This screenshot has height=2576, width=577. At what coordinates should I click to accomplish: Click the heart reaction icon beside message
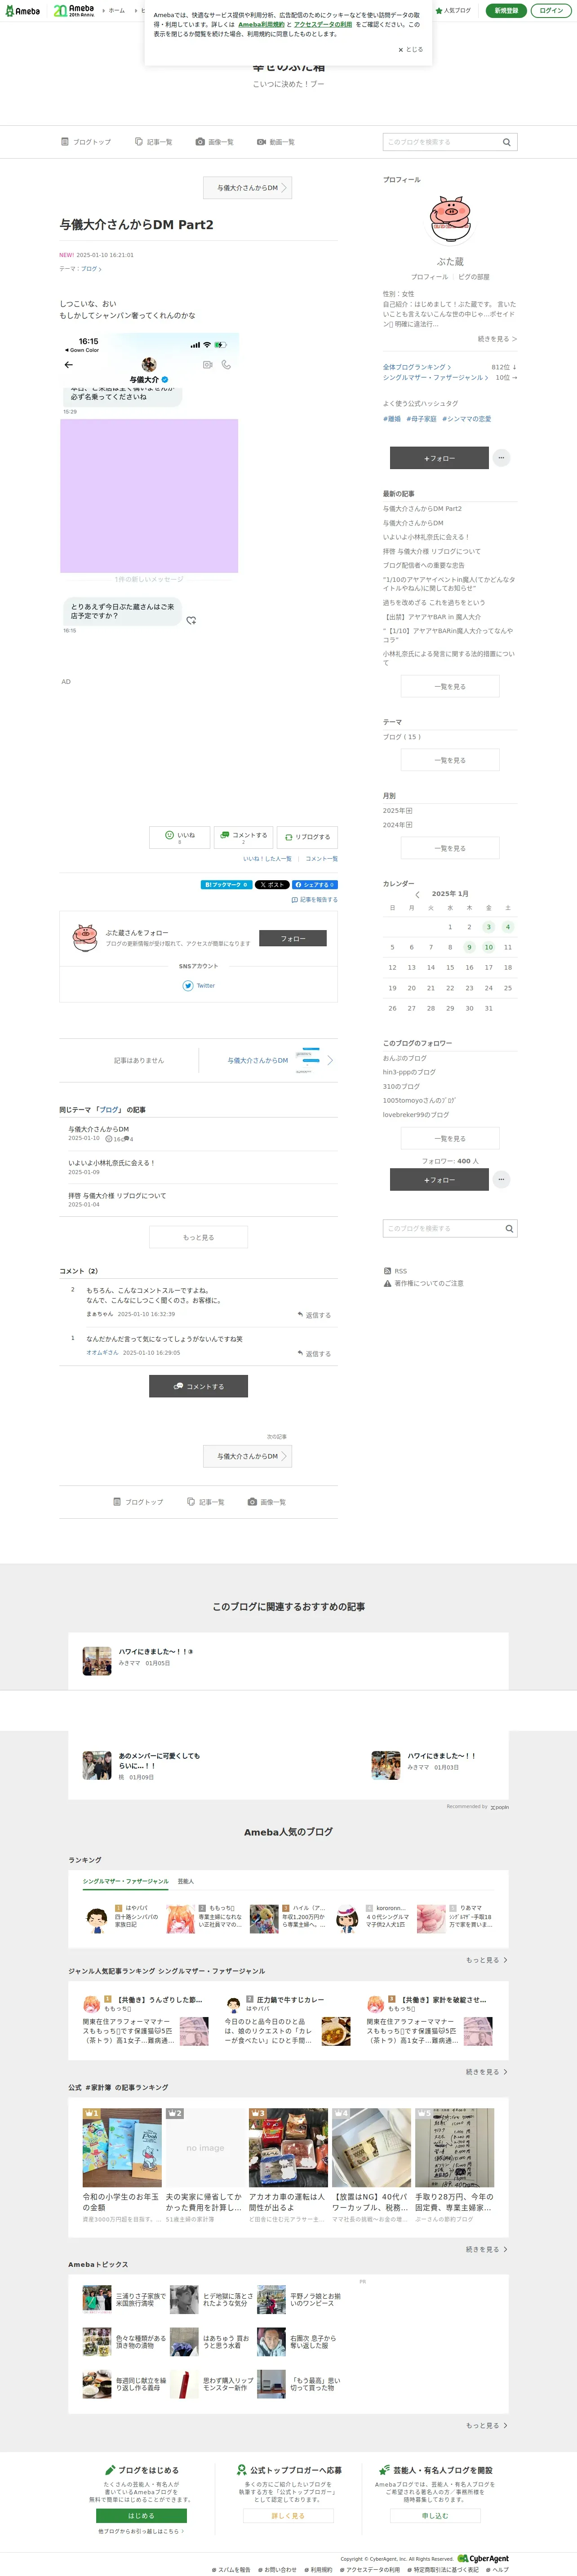pyautogui.click(x=191, y=620)
